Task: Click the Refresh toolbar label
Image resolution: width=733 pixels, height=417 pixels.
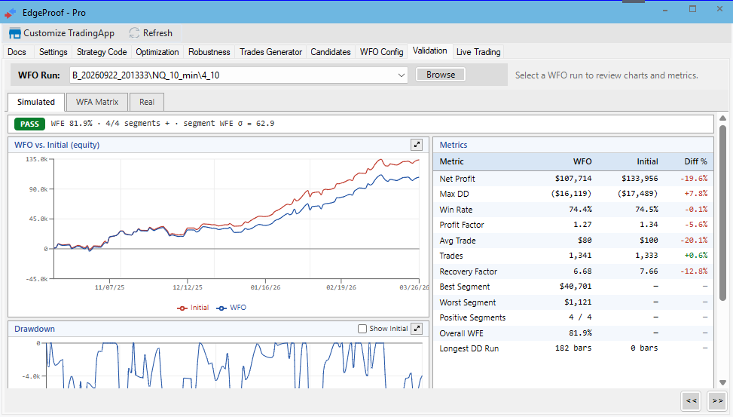Action: (157, 33)
